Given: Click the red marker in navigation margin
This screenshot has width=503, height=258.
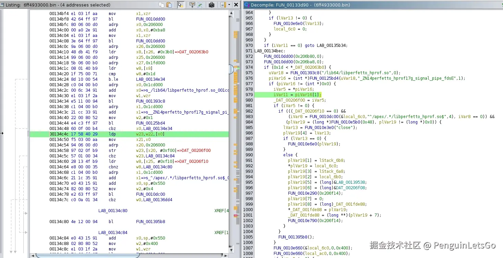Looking at the screenshot, I should coord(236,215).
